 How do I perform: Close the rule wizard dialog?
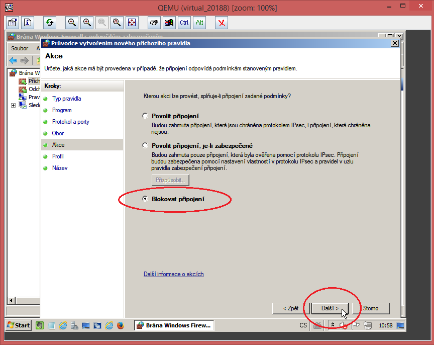(395, 43)
